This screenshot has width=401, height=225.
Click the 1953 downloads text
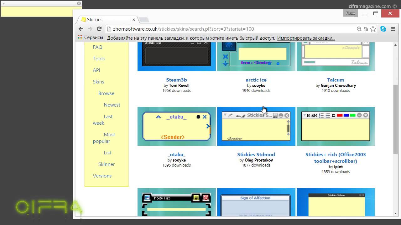tap(177, 90)
